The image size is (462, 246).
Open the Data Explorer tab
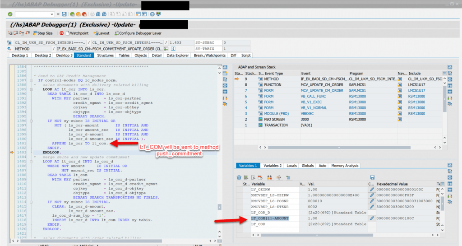pyautogui.click(x=178, y=56)
